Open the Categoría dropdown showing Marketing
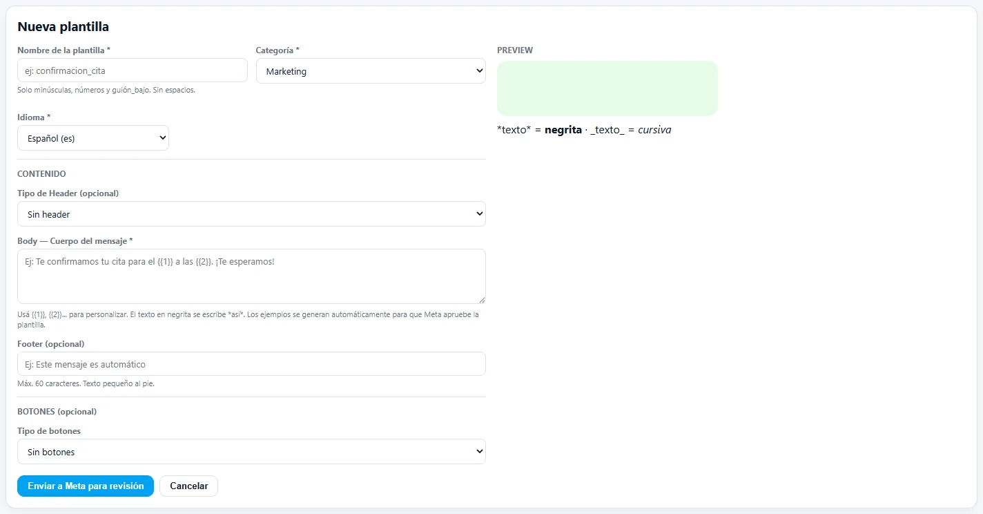This screenshot has width=983, height=514. coord(371,71)
